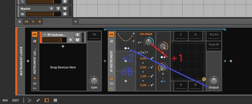Screen dimensions: 252x104
Task: Click plus icon left of Instrument Layer device
Action: pos(28,61)
